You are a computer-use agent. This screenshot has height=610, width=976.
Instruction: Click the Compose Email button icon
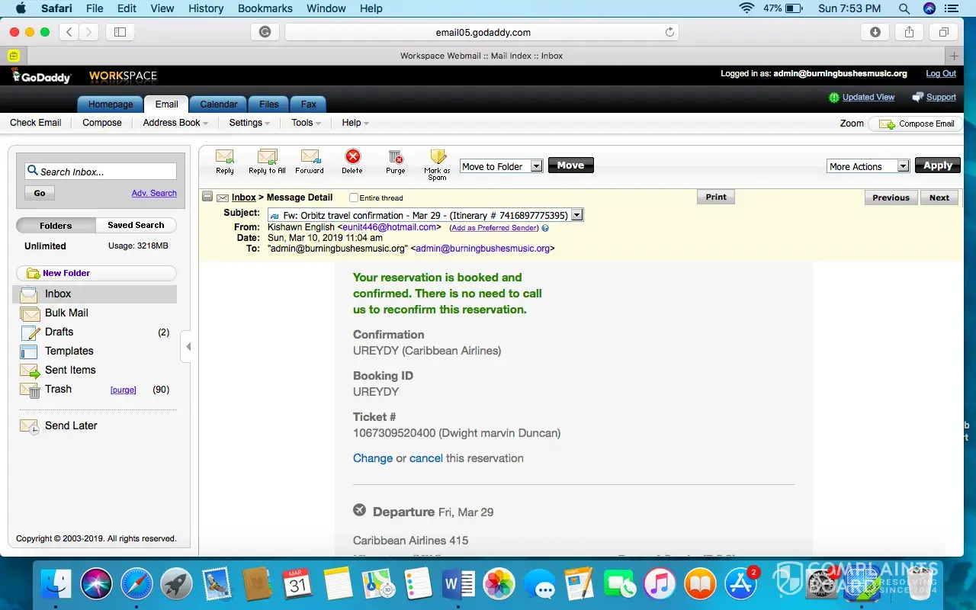coord(888,124)
